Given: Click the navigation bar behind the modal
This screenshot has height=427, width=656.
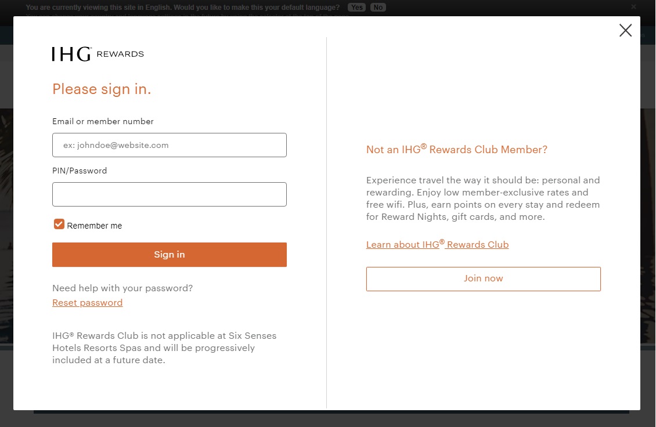Looking at the screenshot, I should click(647, 35).
